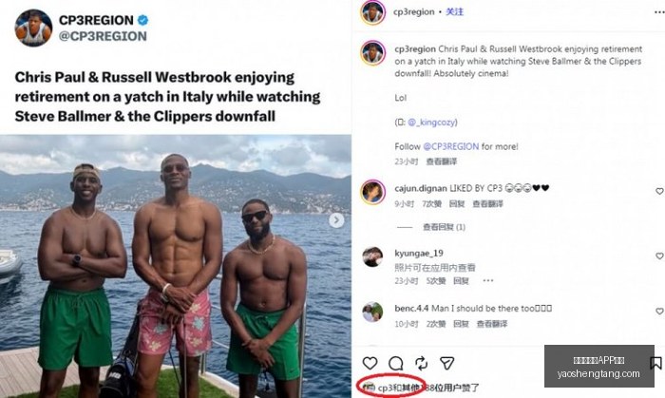665x398 pixels.
Task: Share post via paper plane icon
Action: [x=447, y=363]
